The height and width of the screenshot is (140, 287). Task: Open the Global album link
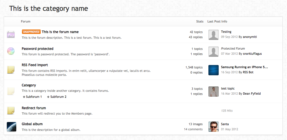point(32,124)
